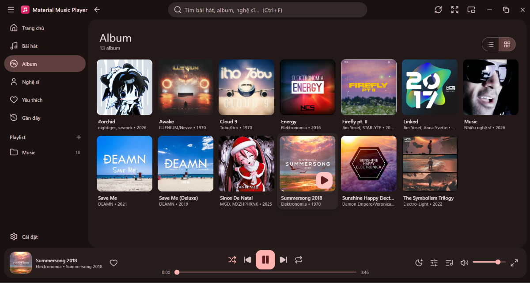This screenshot has width=530, height=283.
Task: Open the Energy album by Elektronomia
Action: (x=307, y=87)
